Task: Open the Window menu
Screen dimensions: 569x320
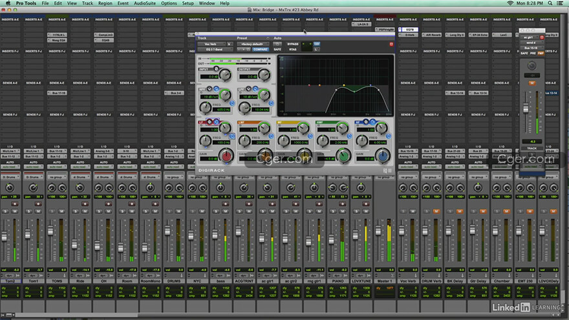Action: pyautogui.click(x=207, y=3)
